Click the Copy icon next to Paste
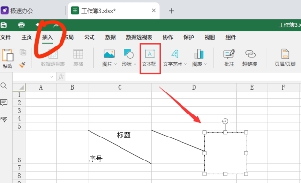 (x=23, y=52)
